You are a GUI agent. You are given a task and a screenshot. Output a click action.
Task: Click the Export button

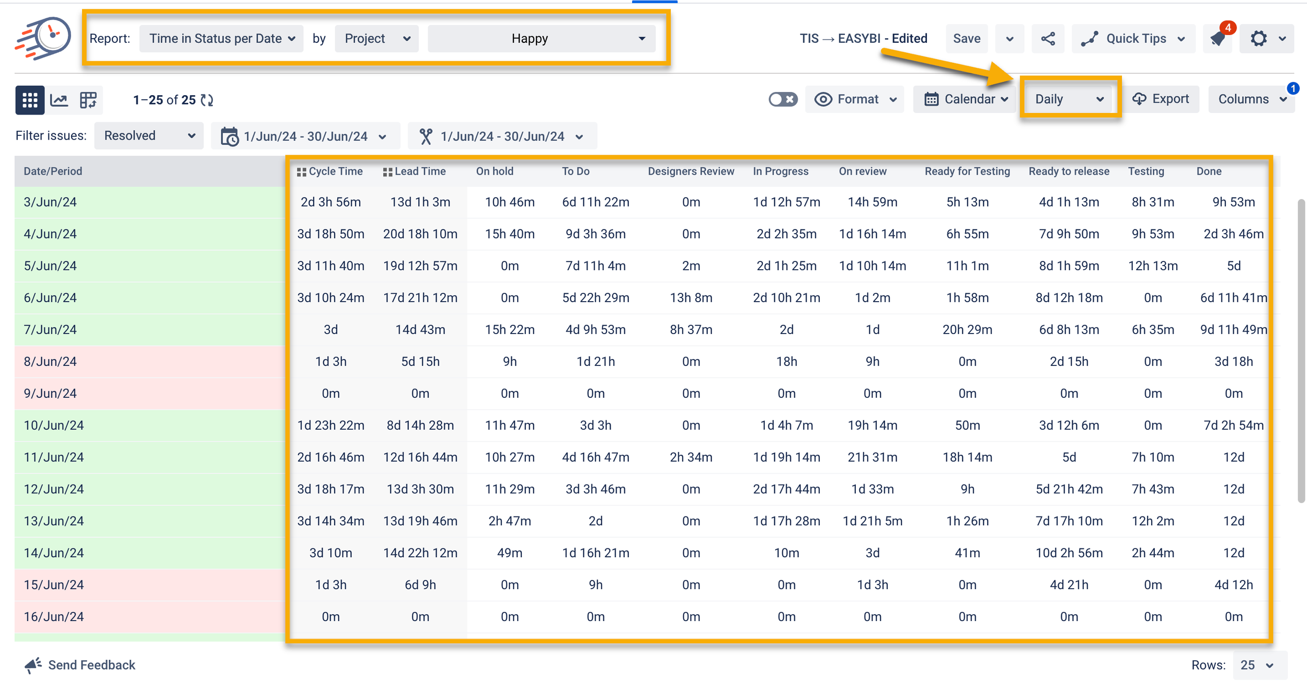point(1161,99)
